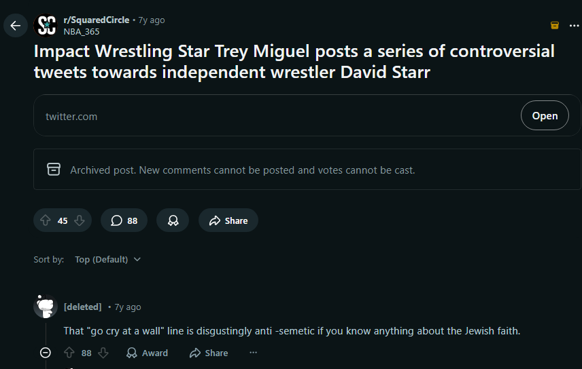Downvote the Trey Miguel post
The height and width of the screenshot is (369, 582).
(80, 220)
